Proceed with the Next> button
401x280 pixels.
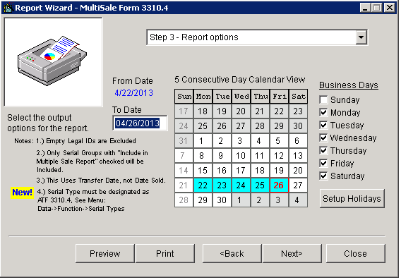click(x=292, y=253)
